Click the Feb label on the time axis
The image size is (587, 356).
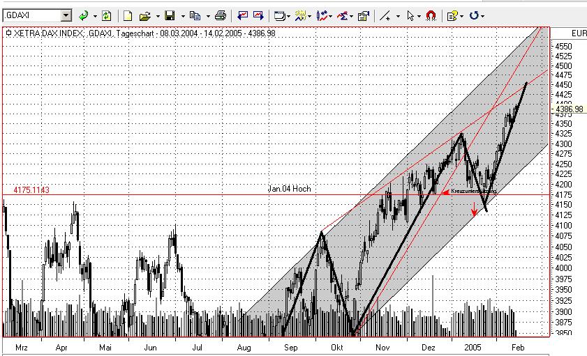coord(518,348)
